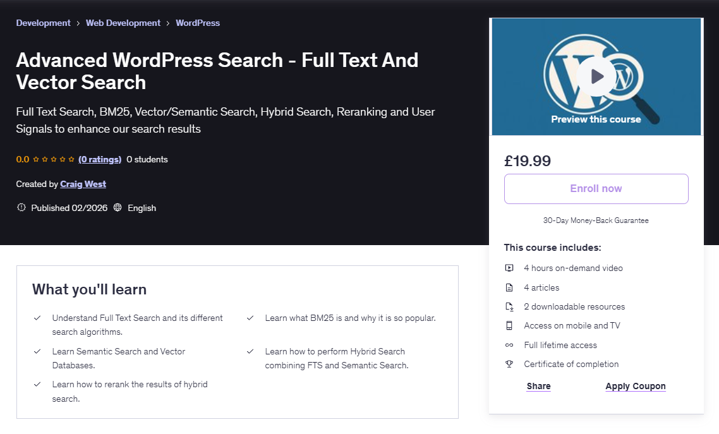Click the Share link

click(538, 386)
